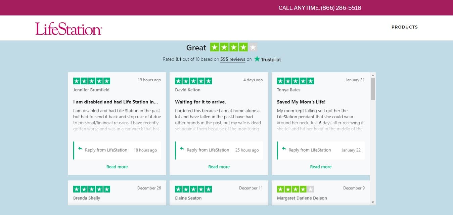
Task: Click the scroll-down arrow of reviews list
Action: [373, 202]
